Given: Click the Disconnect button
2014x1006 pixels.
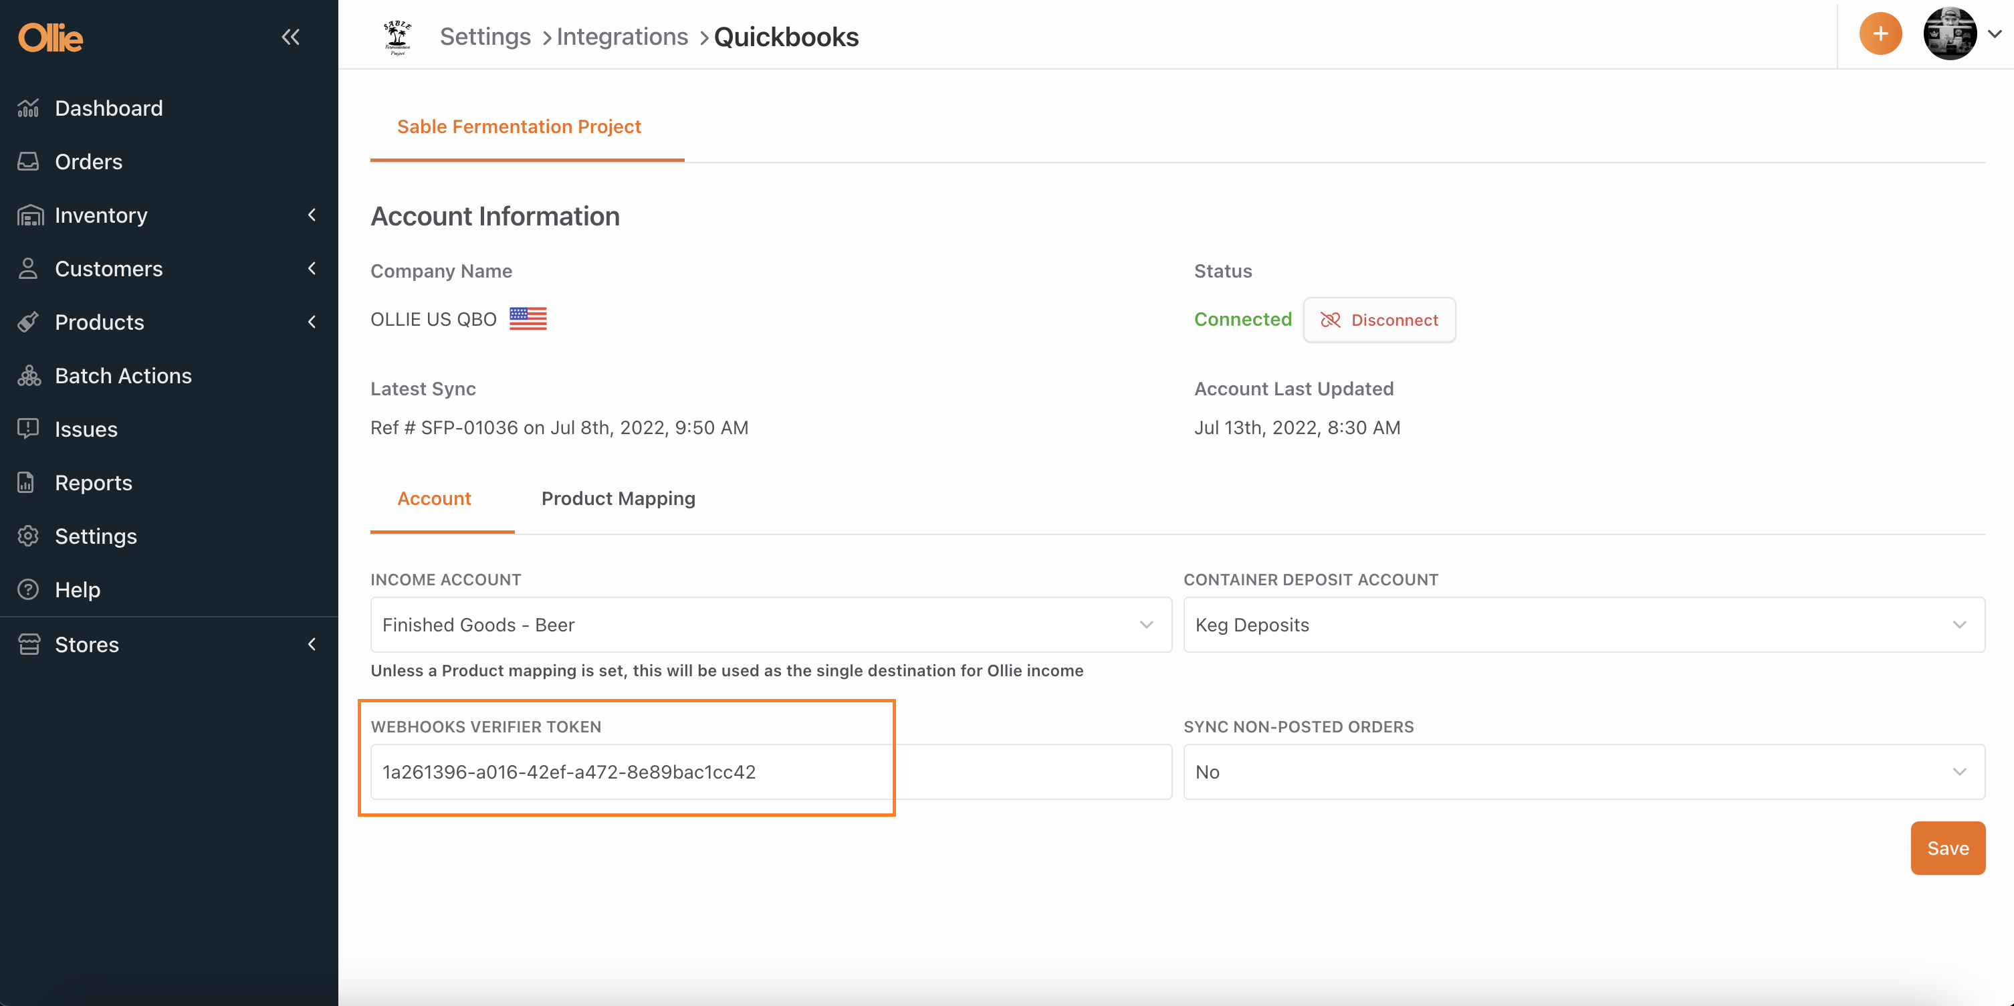Looking at the screenshot, I should (1379, 320).
